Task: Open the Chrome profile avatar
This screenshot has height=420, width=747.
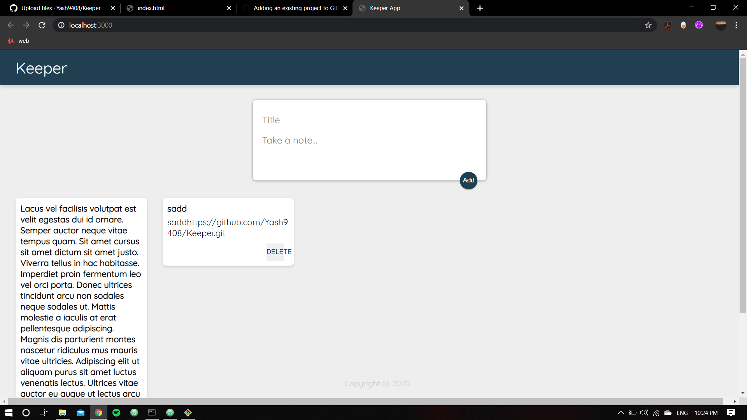Action: pos(721,25)
